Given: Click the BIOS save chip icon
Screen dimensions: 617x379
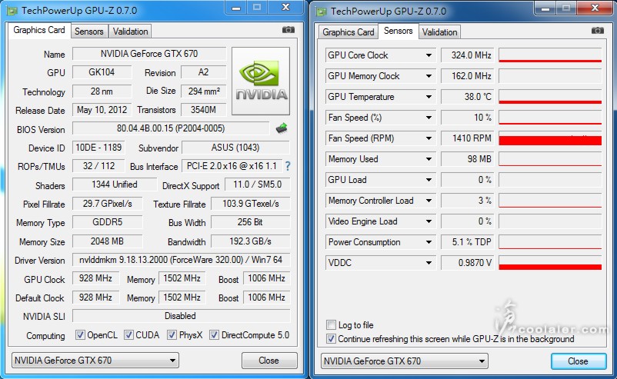Looking at the screenshot, I should click(x=282, y=128).
